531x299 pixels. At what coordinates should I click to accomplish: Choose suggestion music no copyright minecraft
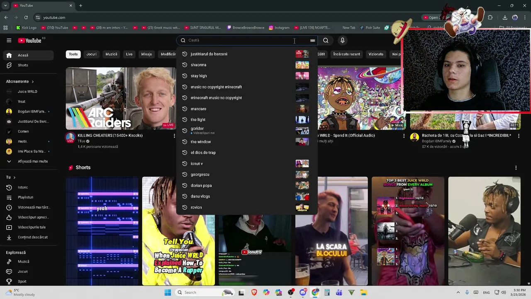pos(247,87)
